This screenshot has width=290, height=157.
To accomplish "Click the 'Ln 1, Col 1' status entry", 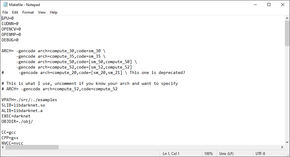I will click(171, 154).
